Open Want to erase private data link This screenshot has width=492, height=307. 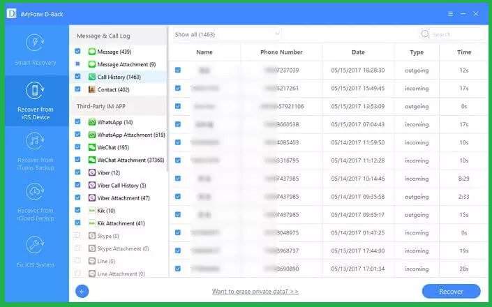[x=255, y=292]
